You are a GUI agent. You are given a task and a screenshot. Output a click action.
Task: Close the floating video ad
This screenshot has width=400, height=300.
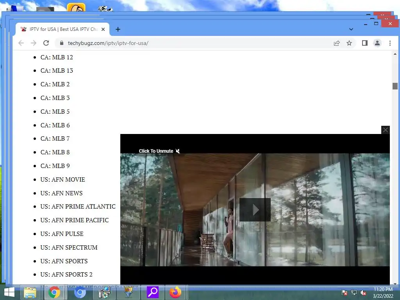(385, 130)
